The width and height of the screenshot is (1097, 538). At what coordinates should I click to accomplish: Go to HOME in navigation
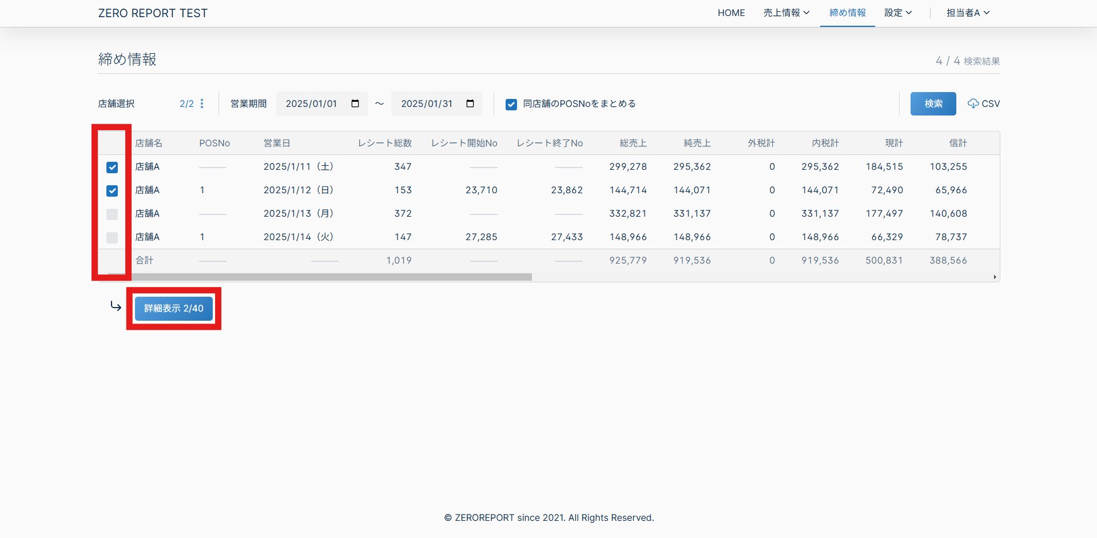point(731,13)
